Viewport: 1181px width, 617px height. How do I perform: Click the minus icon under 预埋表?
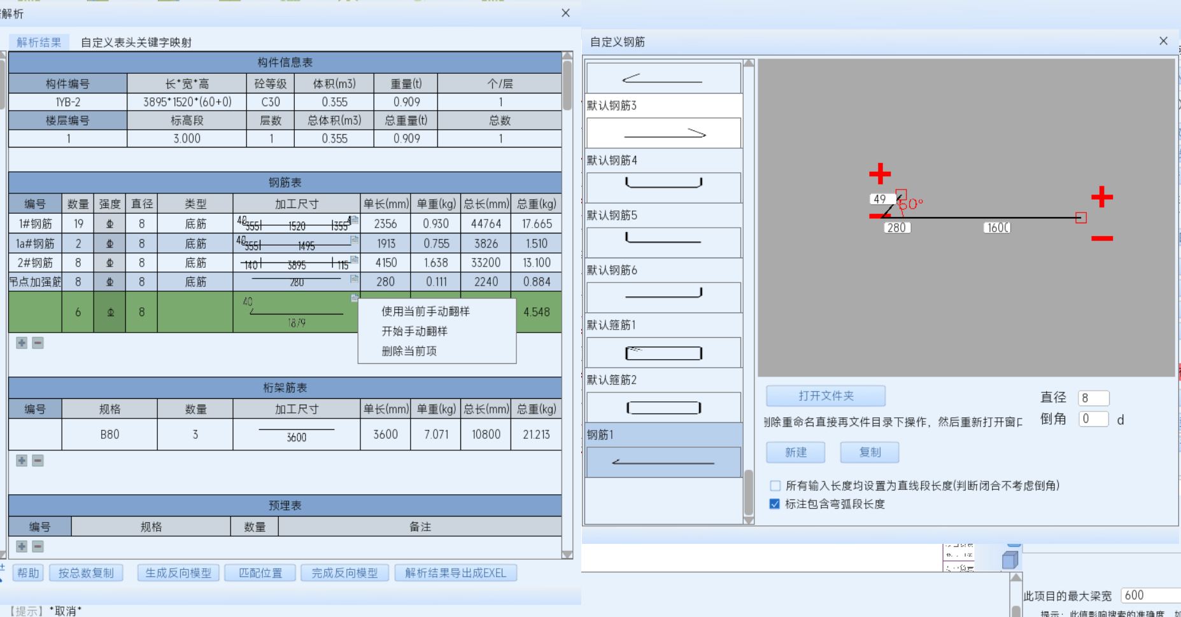pos(38,546)
